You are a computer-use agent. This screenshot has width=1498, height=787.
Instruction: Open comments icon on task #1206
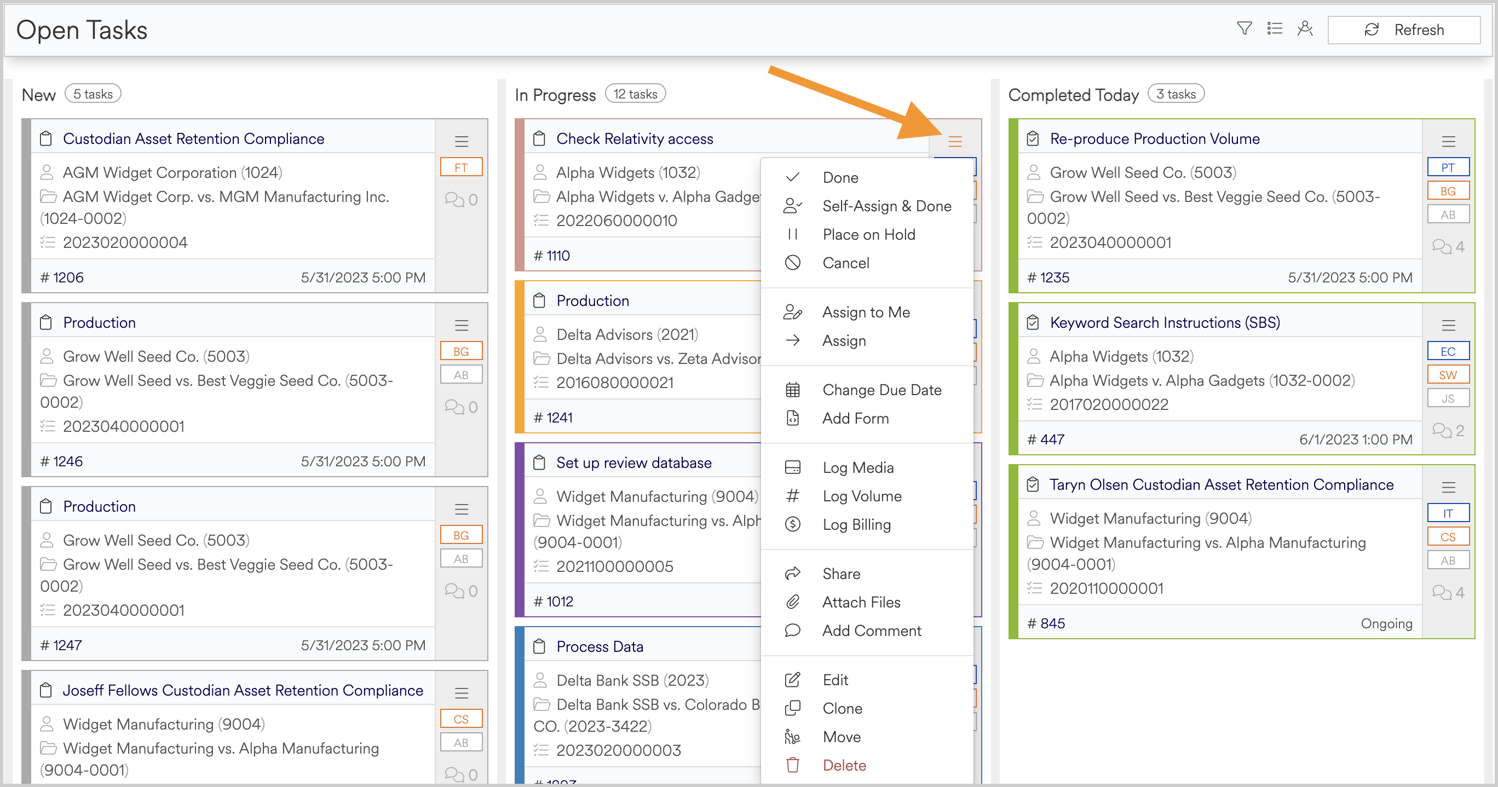point(461,199)
